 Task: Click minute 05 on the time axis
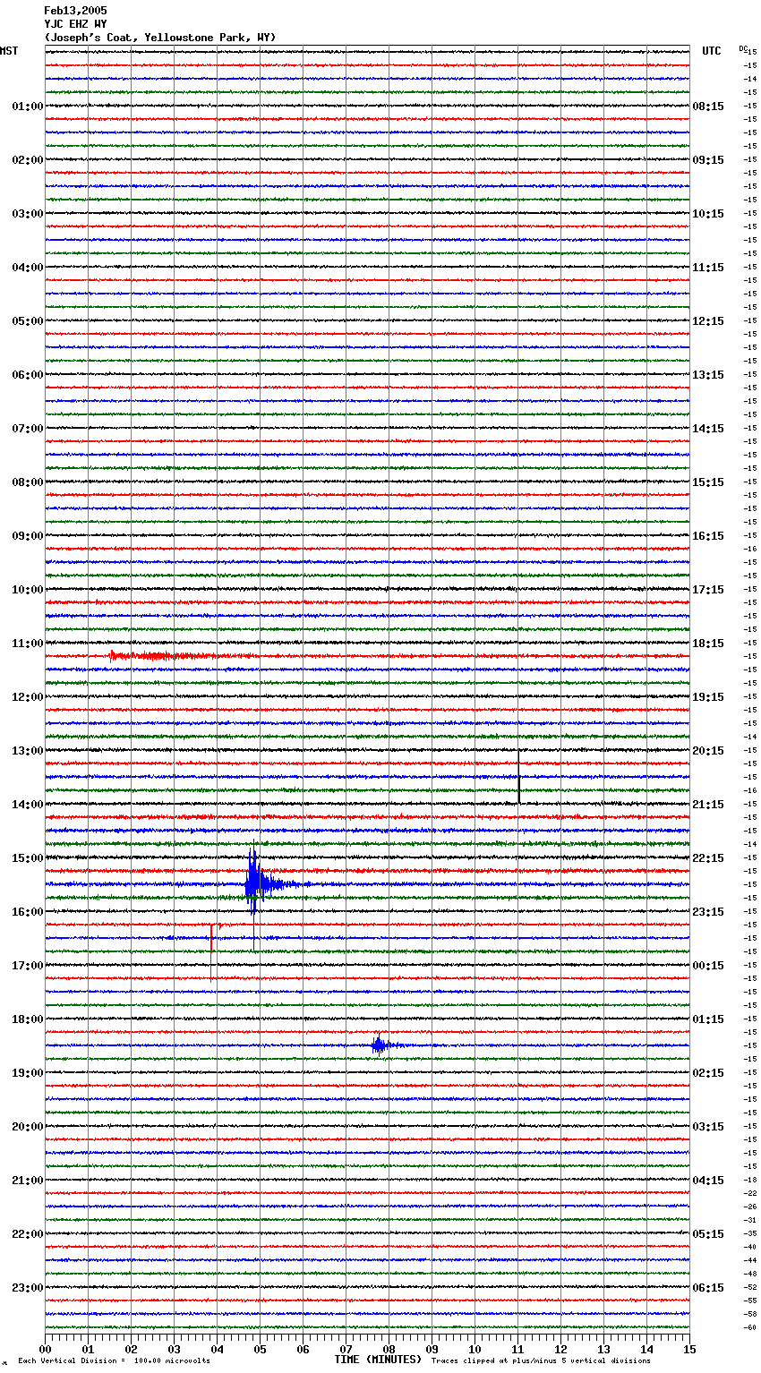(x=260, y=1349)
